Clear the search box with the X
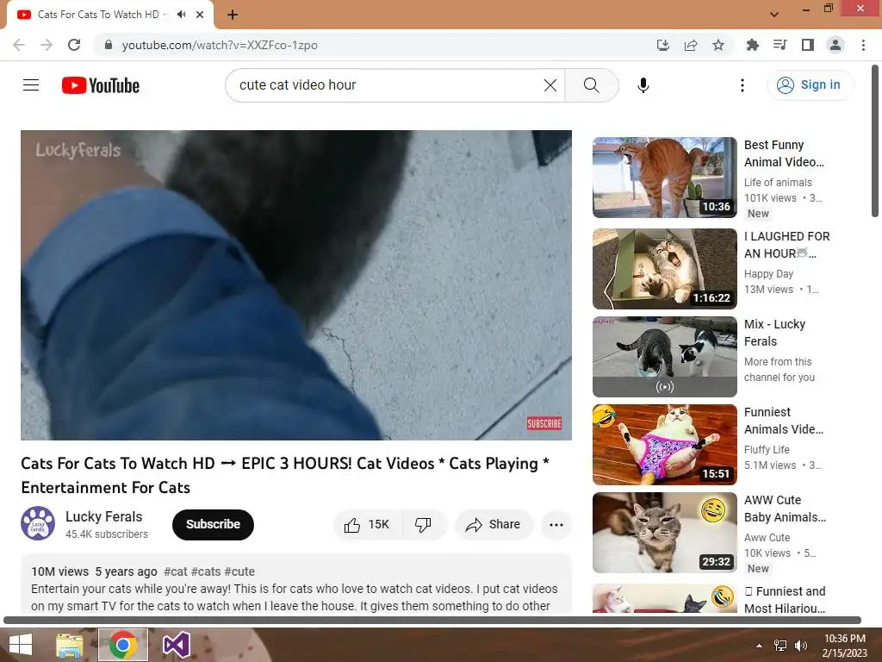Image resolution: width=882 pixels, height=662 pixels. [x=550, y=85]
